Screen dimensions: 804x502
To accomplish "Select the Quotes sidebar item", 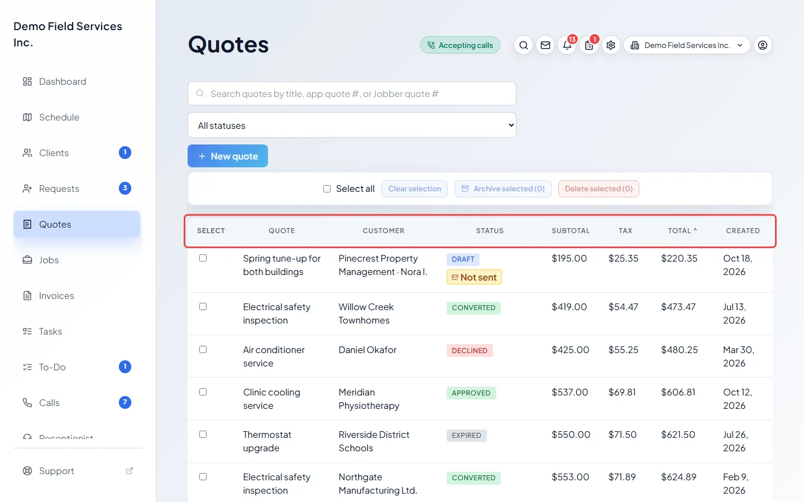I will coord(77,224).
